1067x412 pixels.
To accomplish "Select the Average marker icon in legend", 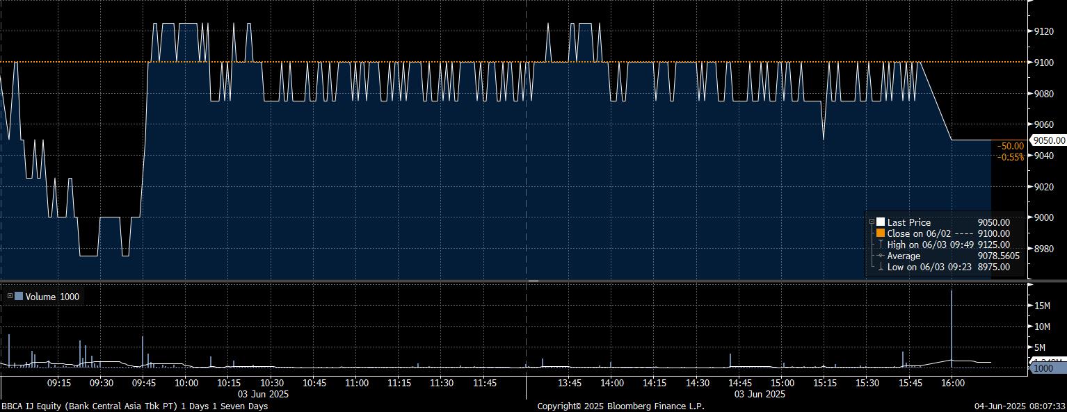I will point(880,256).
